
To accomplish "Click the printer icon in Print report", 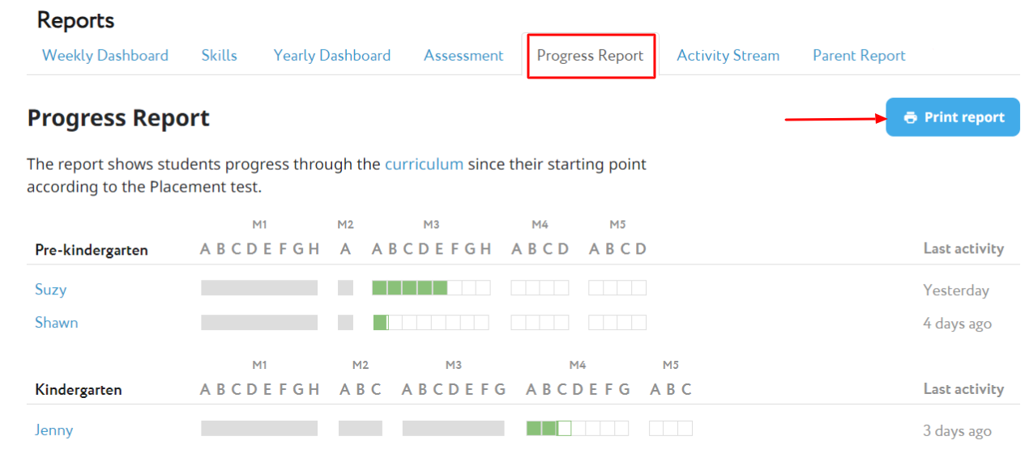I will pos(911,118).
